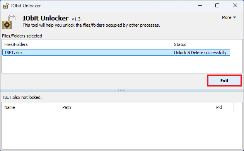Click the large padlock gear logo
The width and height of the screenshot is (244, 151).
(9, 22)
